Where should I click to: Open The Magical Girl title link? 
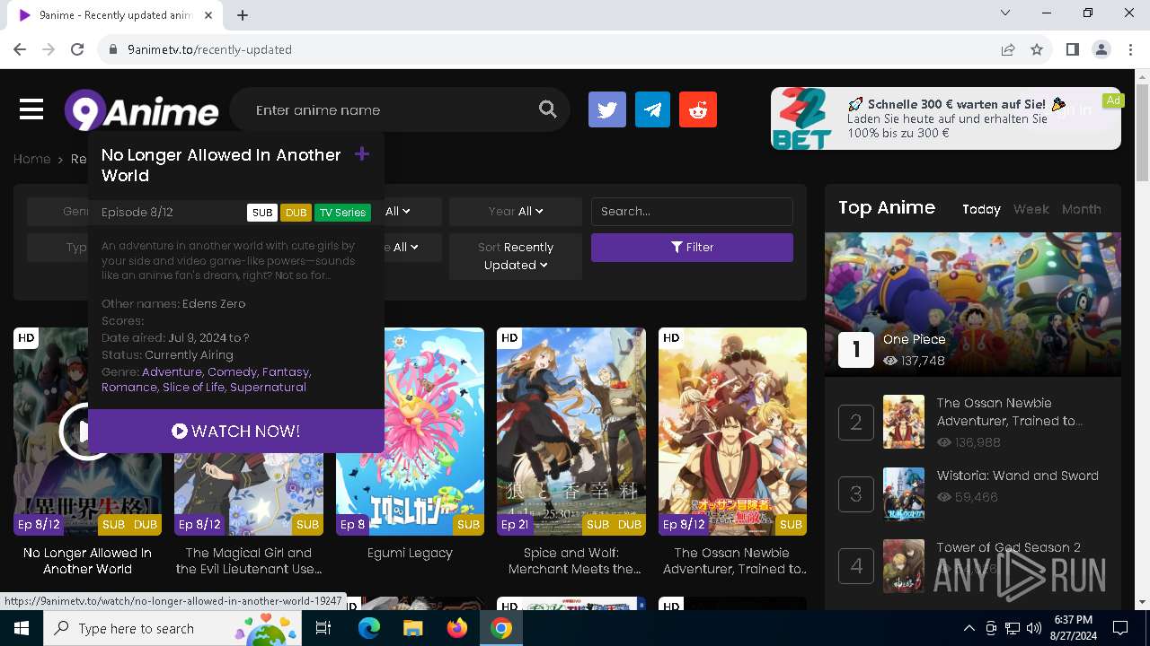[x=249, y=561]
